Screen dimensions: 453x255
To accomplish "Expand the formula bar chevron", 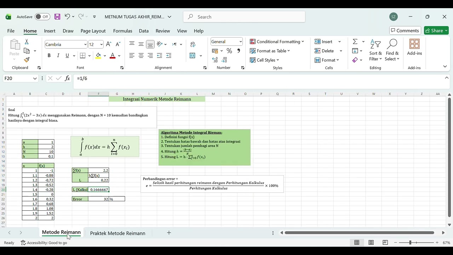I will click(447, 78).
